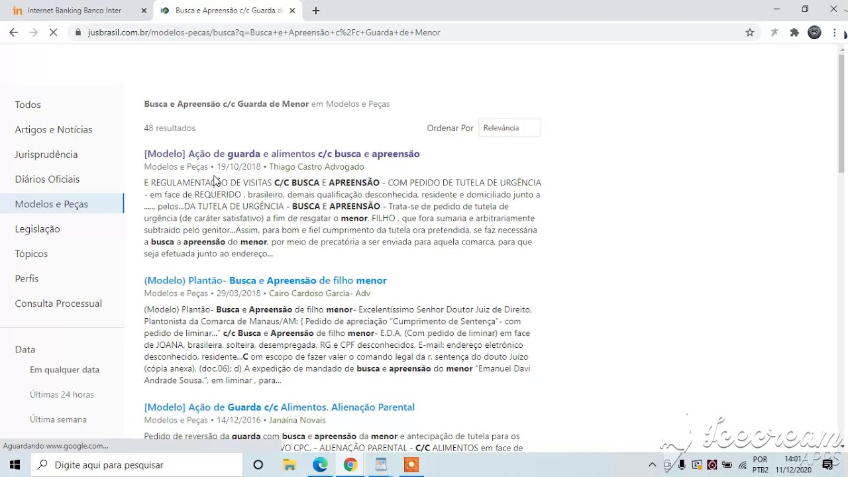Open taskbar app next to Chrome
Viewport: 848px width, 477px height.
pos(381,464)
